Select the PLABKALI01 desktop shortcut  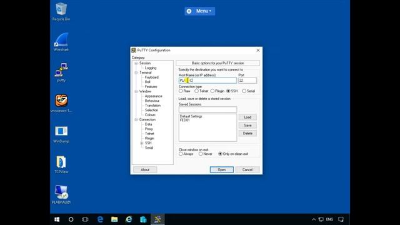tap(61, 195)
